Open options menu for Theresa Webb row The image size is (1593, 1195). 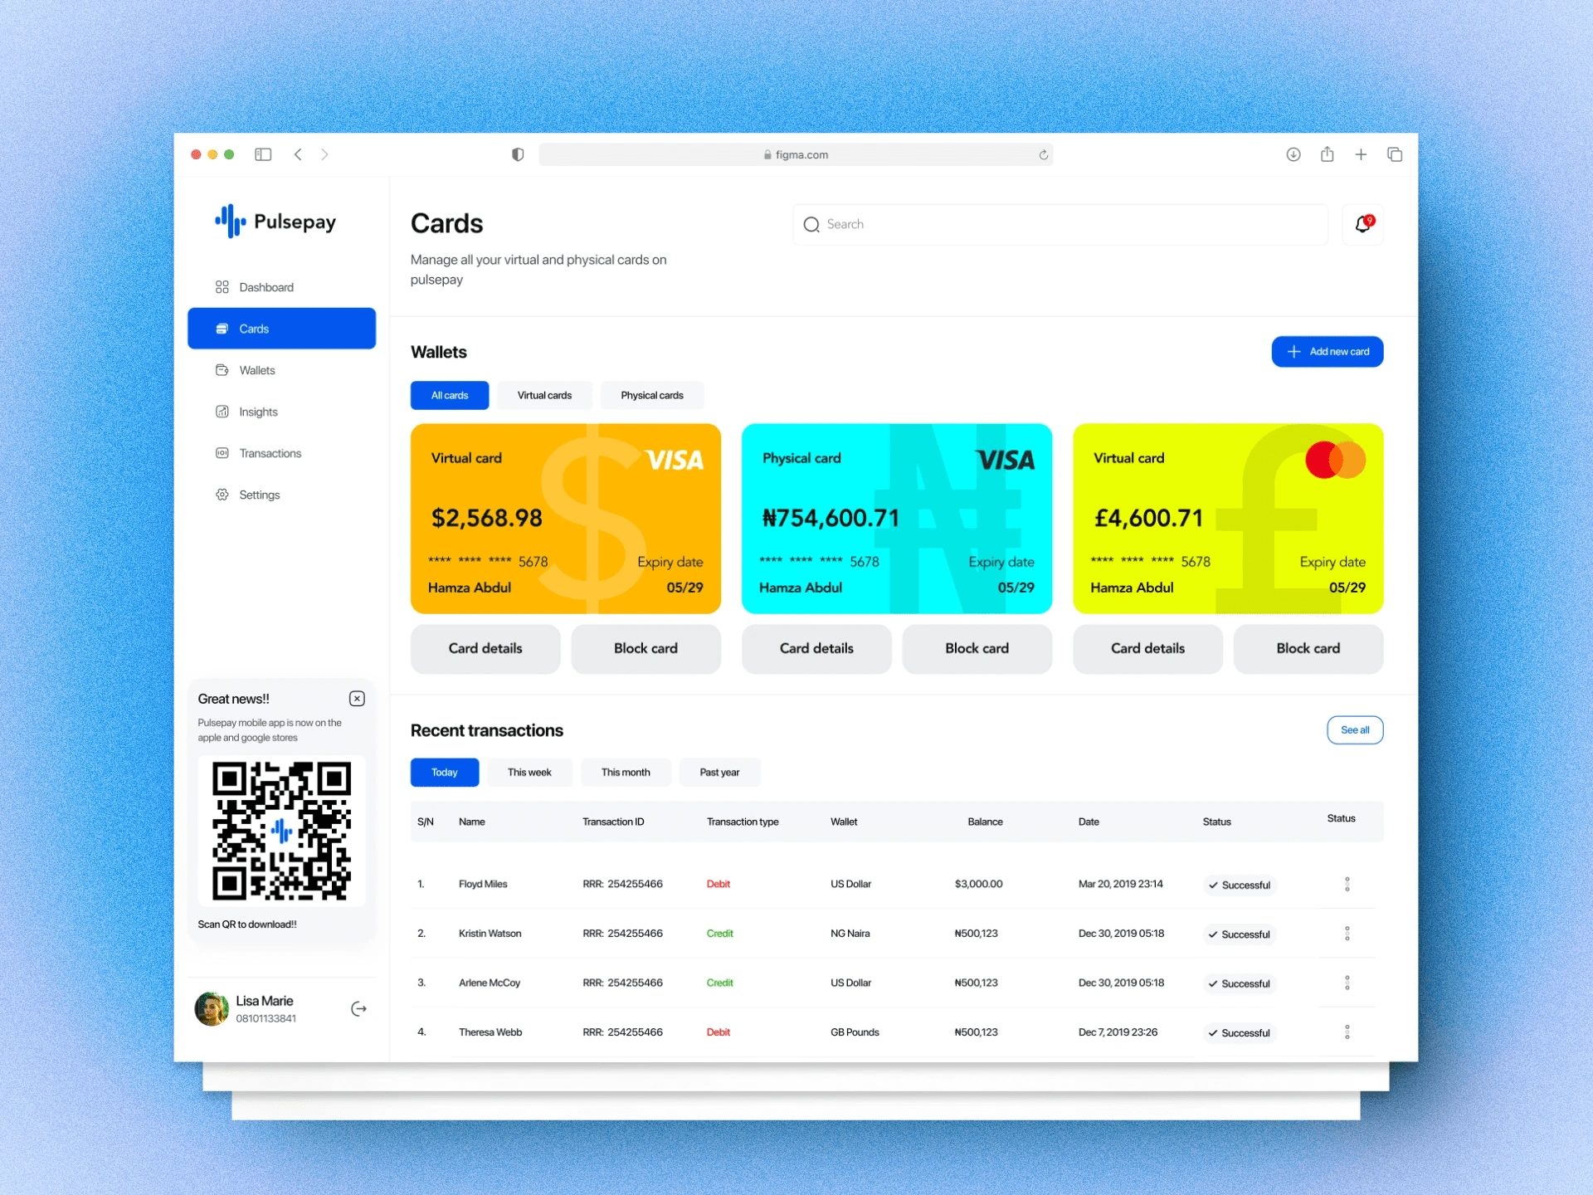(x=1347, y=1032)
